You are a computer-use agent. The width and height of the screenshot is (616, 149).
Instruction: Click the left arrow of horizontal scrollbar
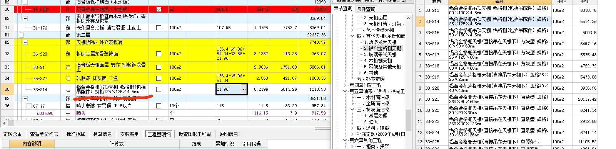coord(4,123)
